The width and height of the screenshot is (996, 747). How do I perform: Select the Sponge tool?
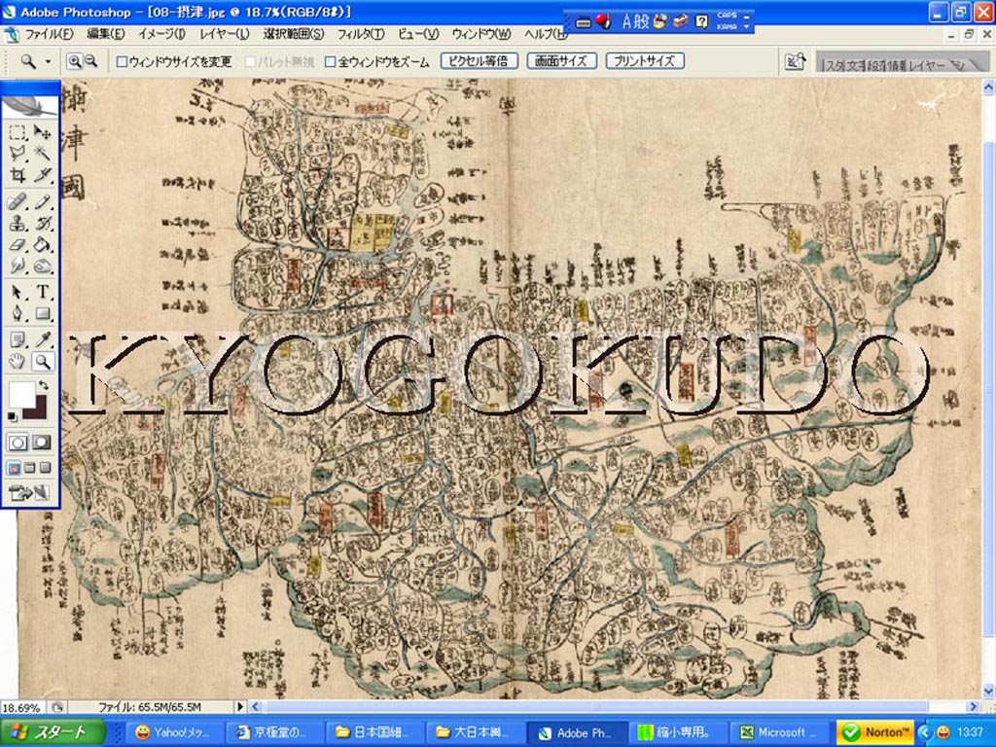[43, 266]
